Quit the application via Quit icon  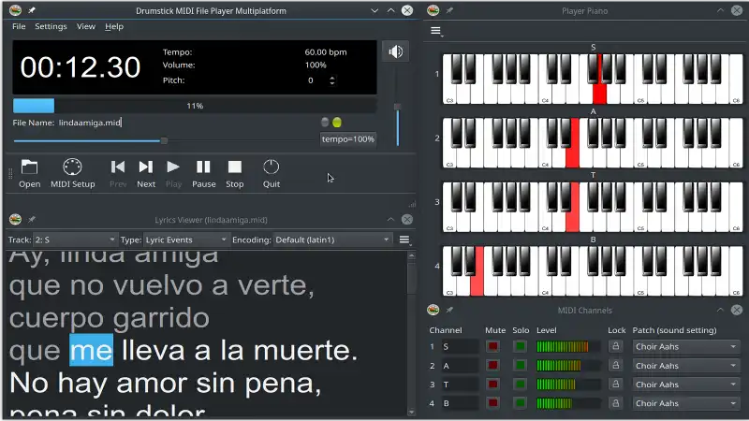271,173
